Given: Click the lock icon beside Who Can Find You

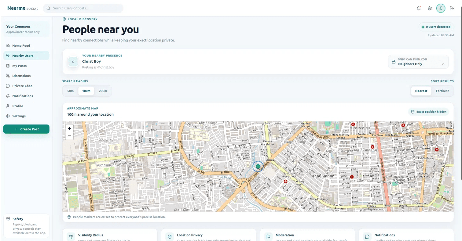Looking at the screenshot, I should coord(394,62).
